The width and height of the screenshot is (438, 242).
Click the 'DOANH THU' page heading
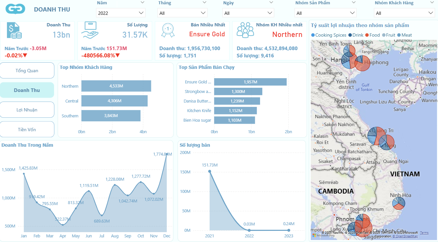[x=52, y=10]
